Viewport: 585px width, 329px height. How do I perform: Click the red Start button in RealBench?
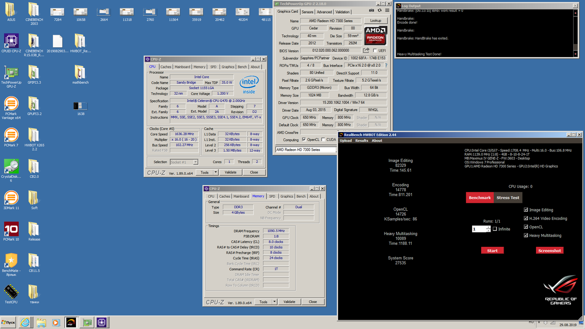coord(492,251)
